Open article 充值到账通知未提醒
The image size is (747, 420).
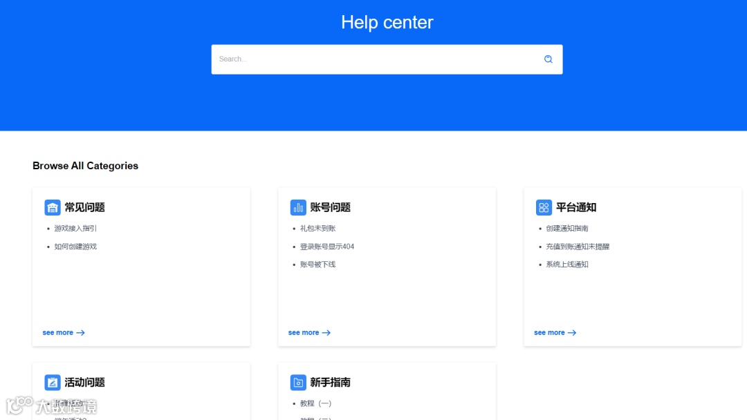pyautogui.click(x=578, y=247)
